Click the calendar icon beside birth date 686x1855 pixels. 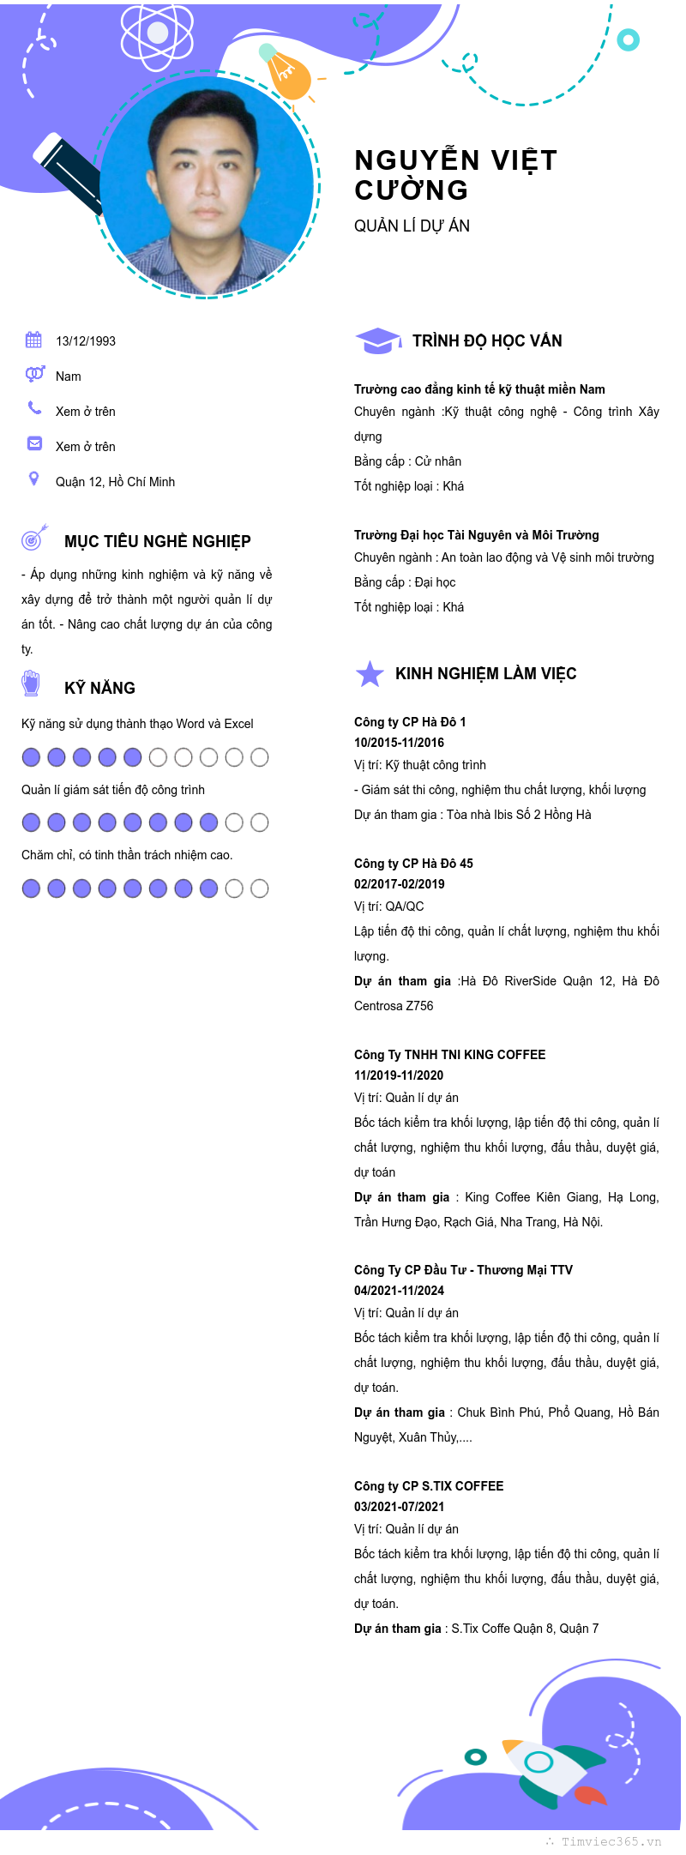(x=33, y=340)
